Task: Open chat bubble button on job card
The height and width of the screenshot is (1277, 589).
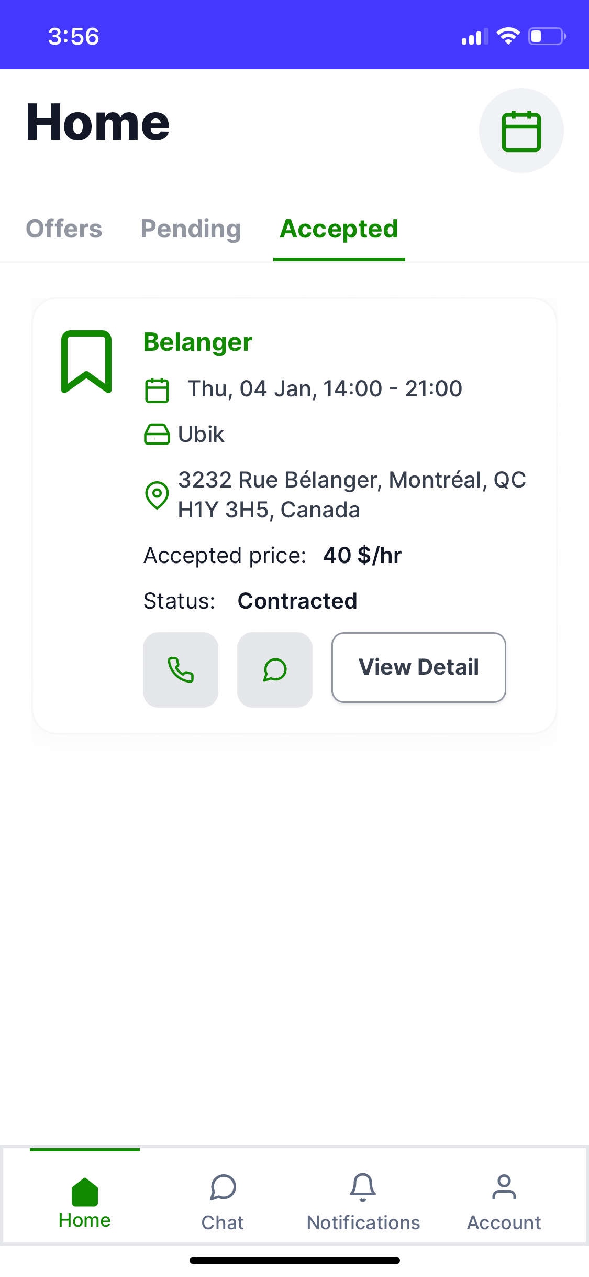Action: (275, 669)
